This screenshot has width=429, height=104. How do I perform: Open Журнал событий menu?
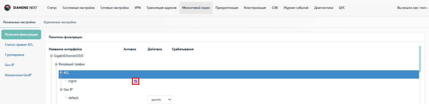pyautogui.click(x=296, y=8)
